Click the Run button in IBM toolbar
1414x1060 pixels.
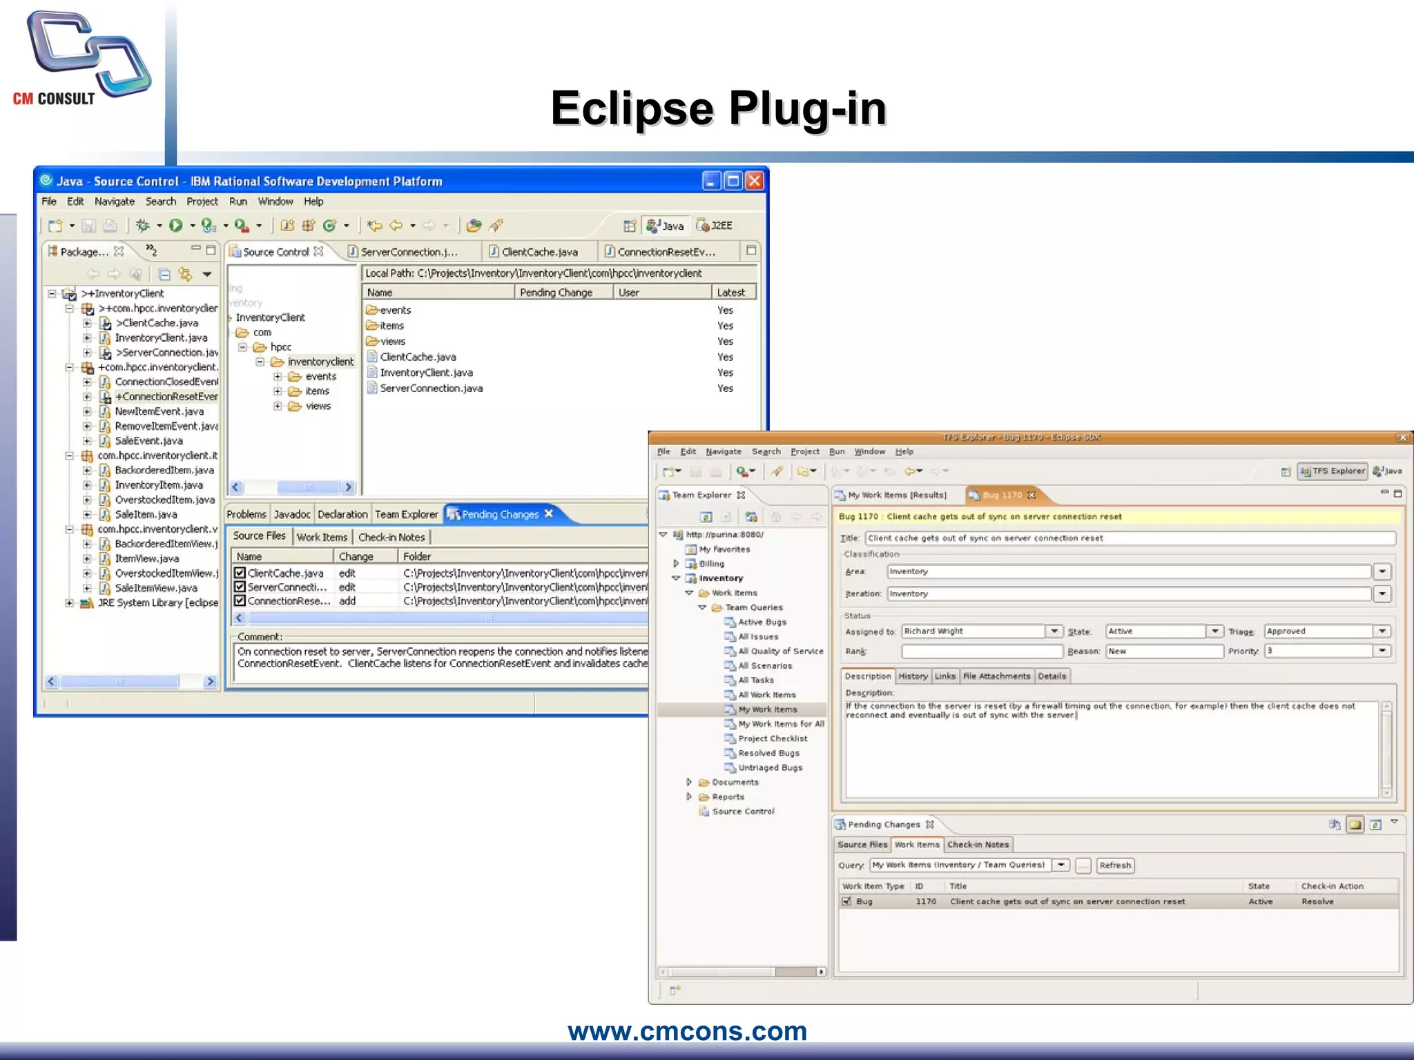(x=175, y=225)
